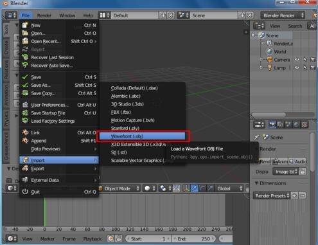Open User Preferences from File menu
This screenshot has height=245, width=318.
click(x=59, y=105)
